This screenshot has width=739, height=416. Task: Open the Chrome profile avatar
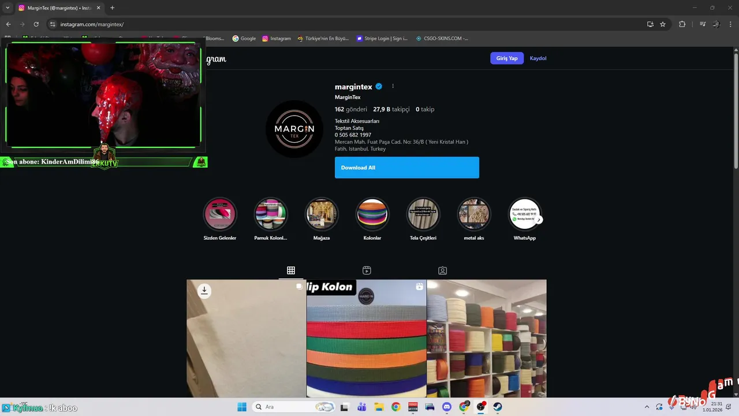(716, 24)
